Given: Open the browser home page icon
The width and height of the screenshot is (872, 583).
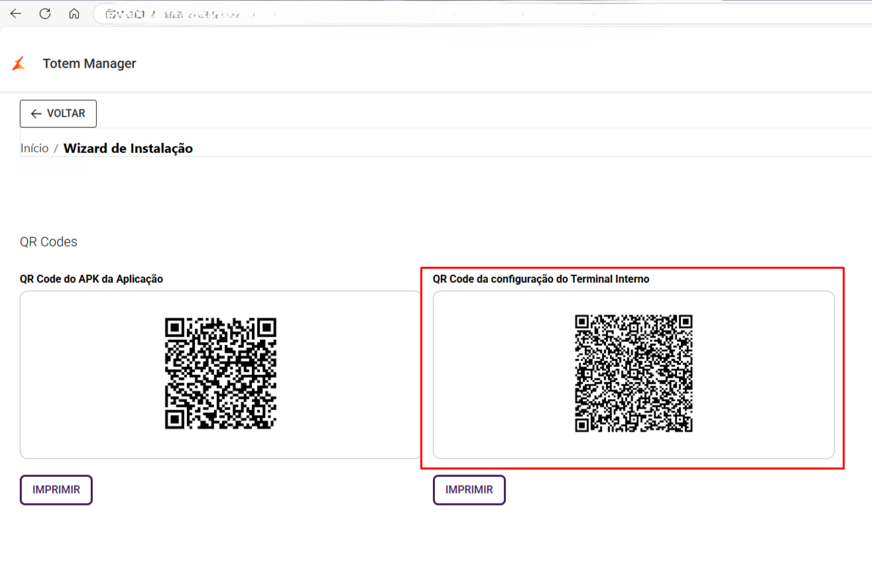Looking at the screenshot, I should [74, 14].
